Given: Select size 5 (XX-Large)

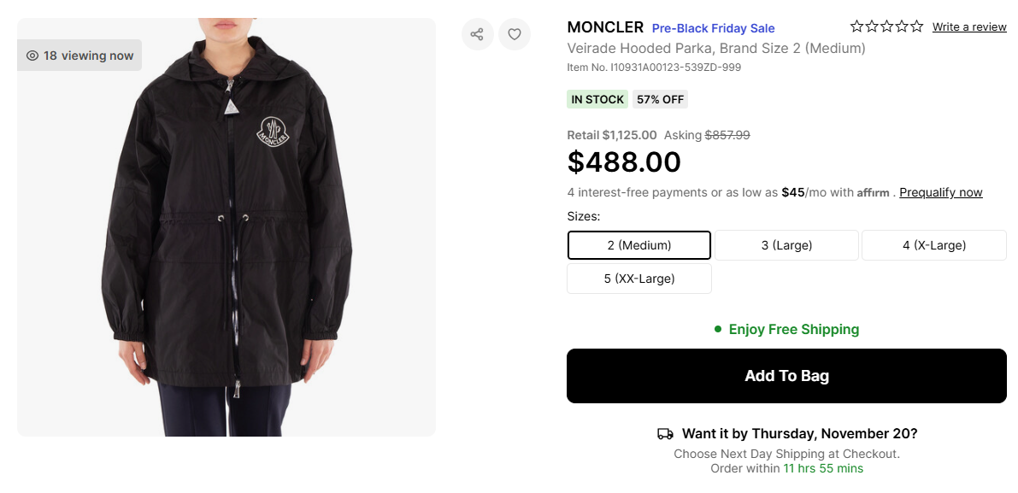Looking at the screenshot, I should click(639, 279).
